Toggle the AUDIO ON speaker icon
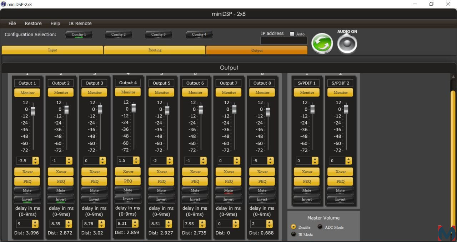Screen dimensions: 457x242 point(347,44)
